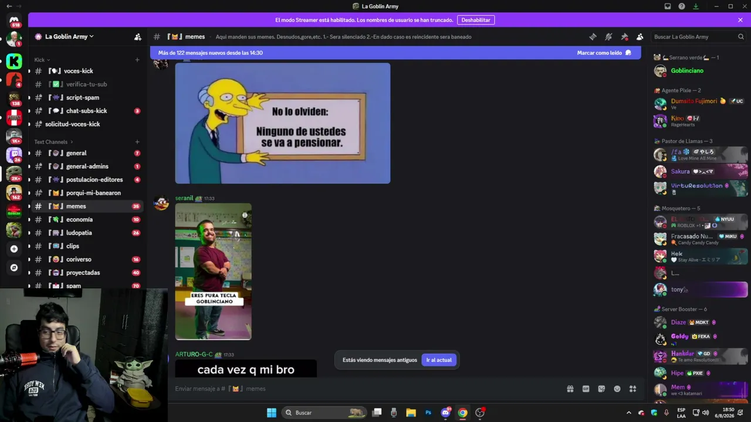Open the coriverso channel

87,260
